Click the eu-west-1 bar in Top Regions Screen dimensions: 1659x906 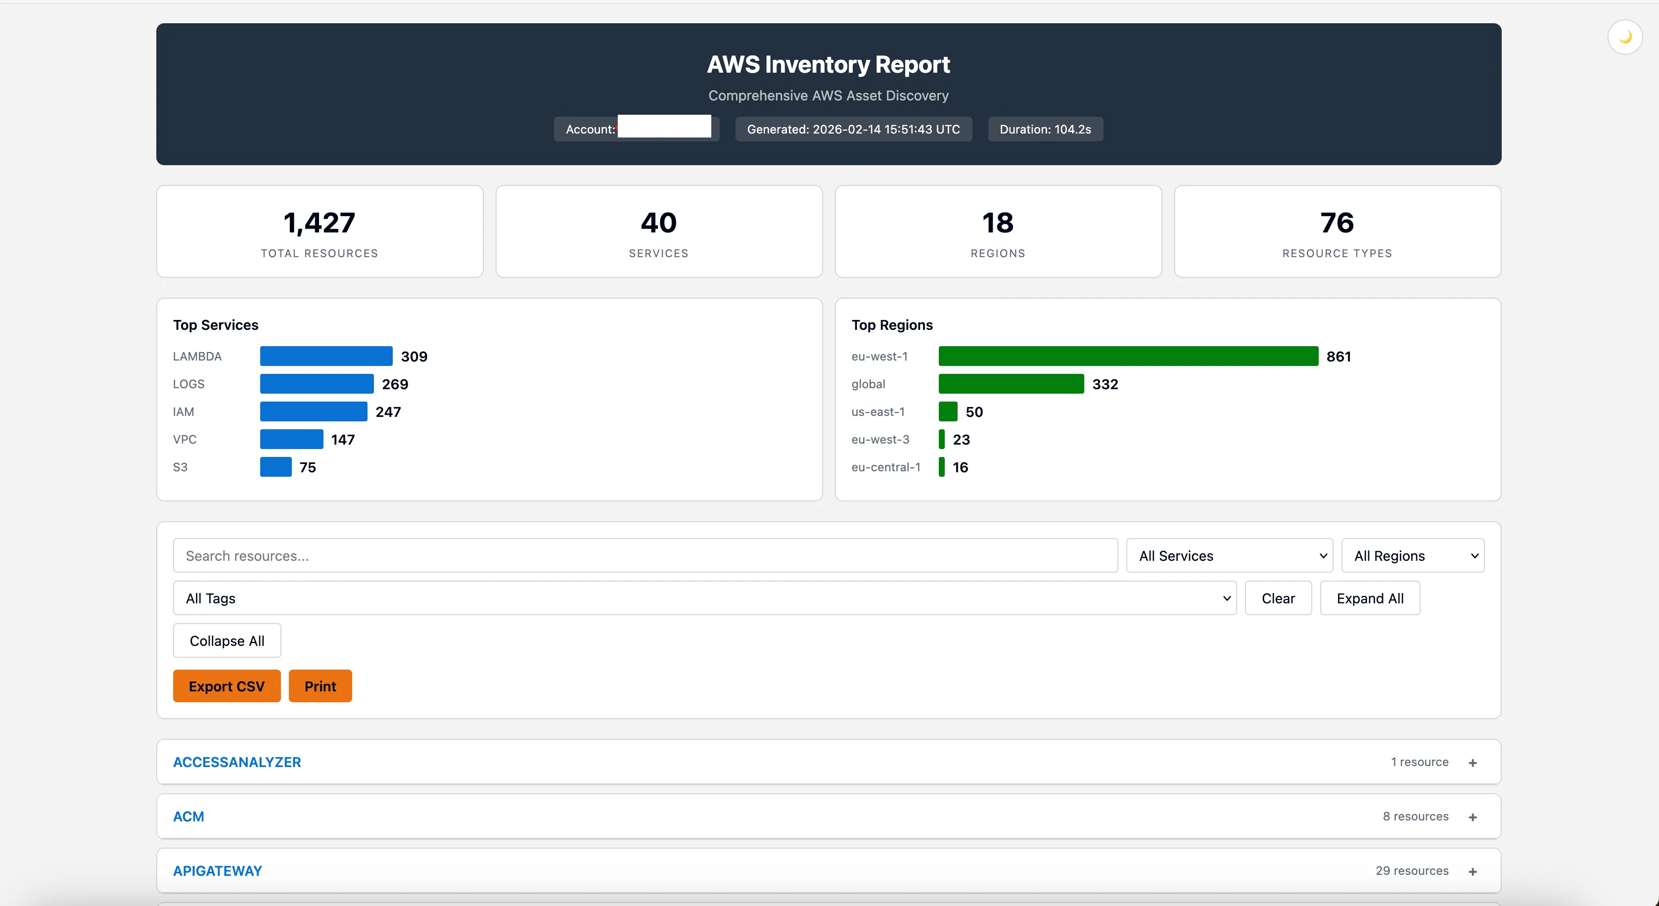click(1127, 356)
